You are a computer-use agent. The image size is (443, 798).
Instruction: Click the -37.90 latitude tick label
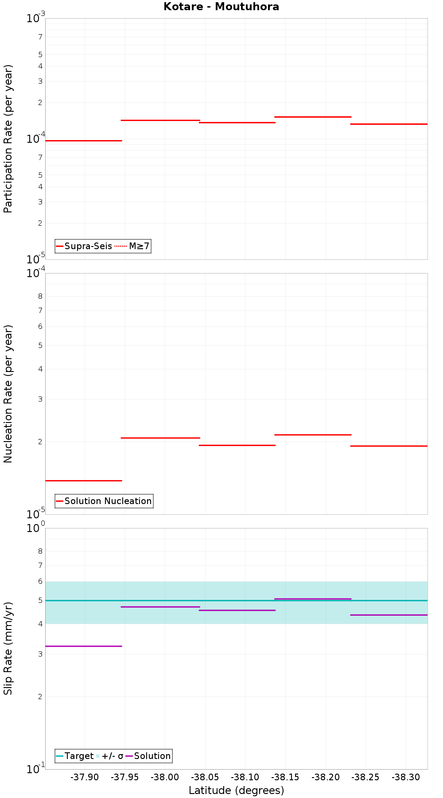pos(85,777)
